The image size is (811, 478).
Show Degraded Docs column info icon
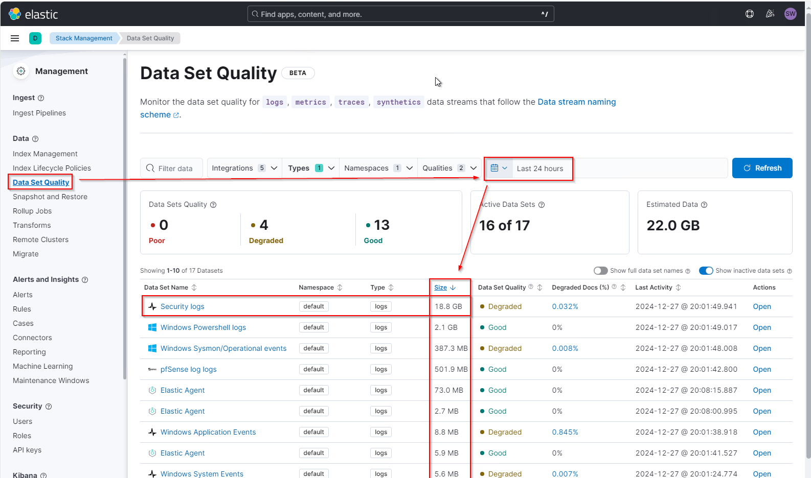pos(614,287)
